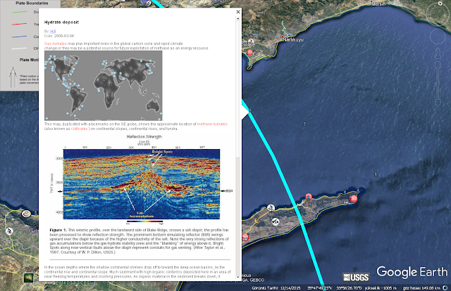451x291 pixels.
Task: Click the imagery date in the status bar
Action: [x=276, y=288]
